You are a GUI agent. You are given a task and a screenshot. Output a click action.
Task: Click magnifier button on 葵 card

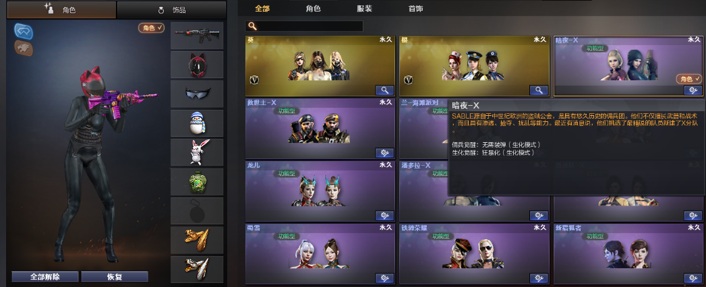(384, 90)
